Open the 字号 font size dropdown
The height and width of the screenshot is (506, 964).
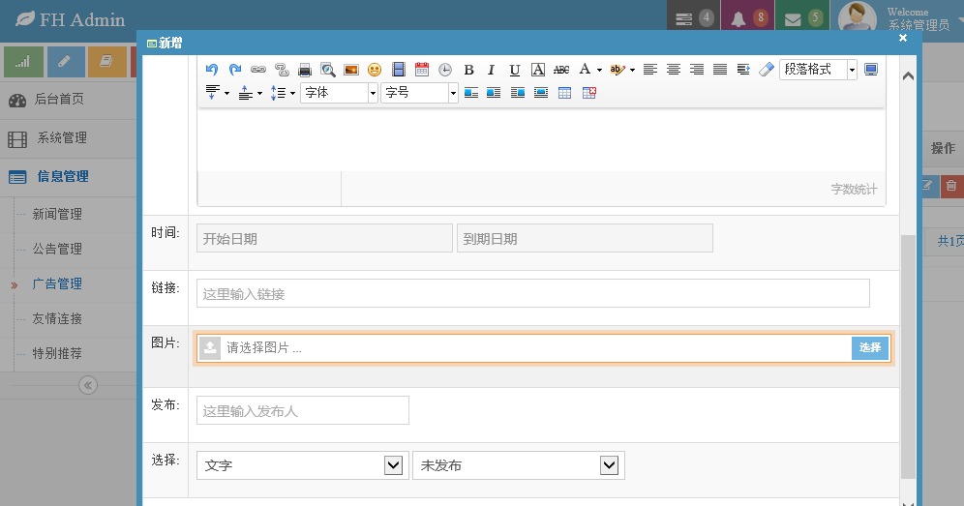(x=419, y=93)
